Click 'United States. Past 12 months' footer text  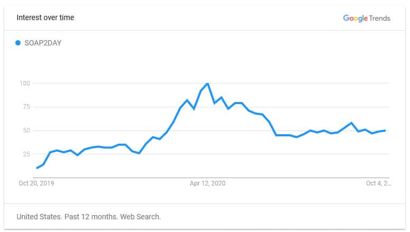click(x=67, y=217)
